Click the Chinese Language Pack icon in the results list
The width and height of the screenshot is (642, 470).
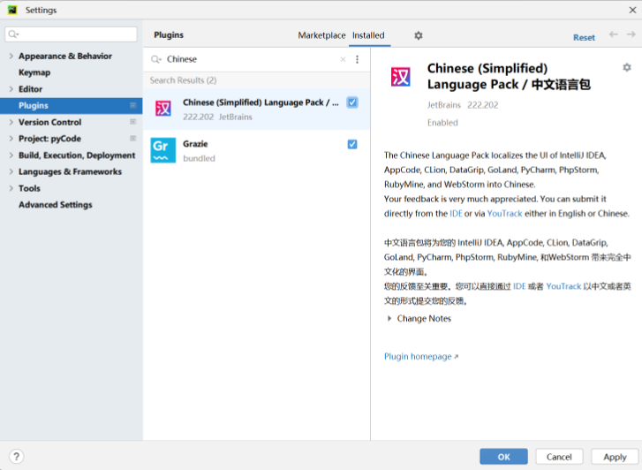point(163,109)
